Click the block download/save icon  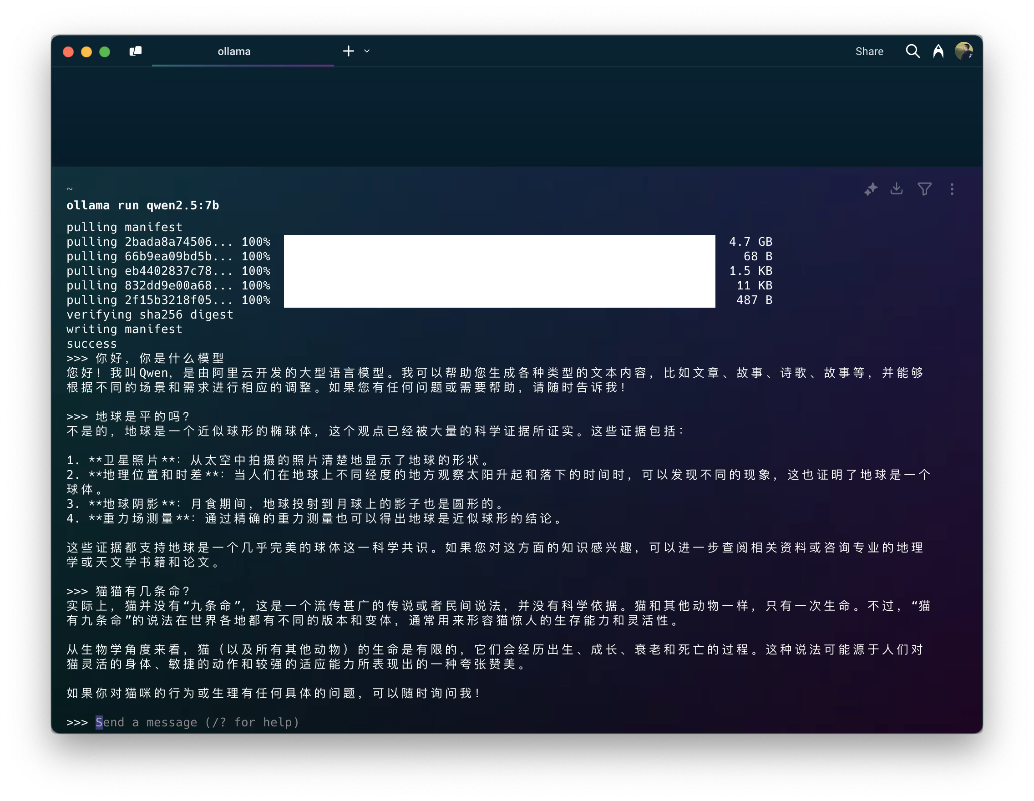[897, 189]
